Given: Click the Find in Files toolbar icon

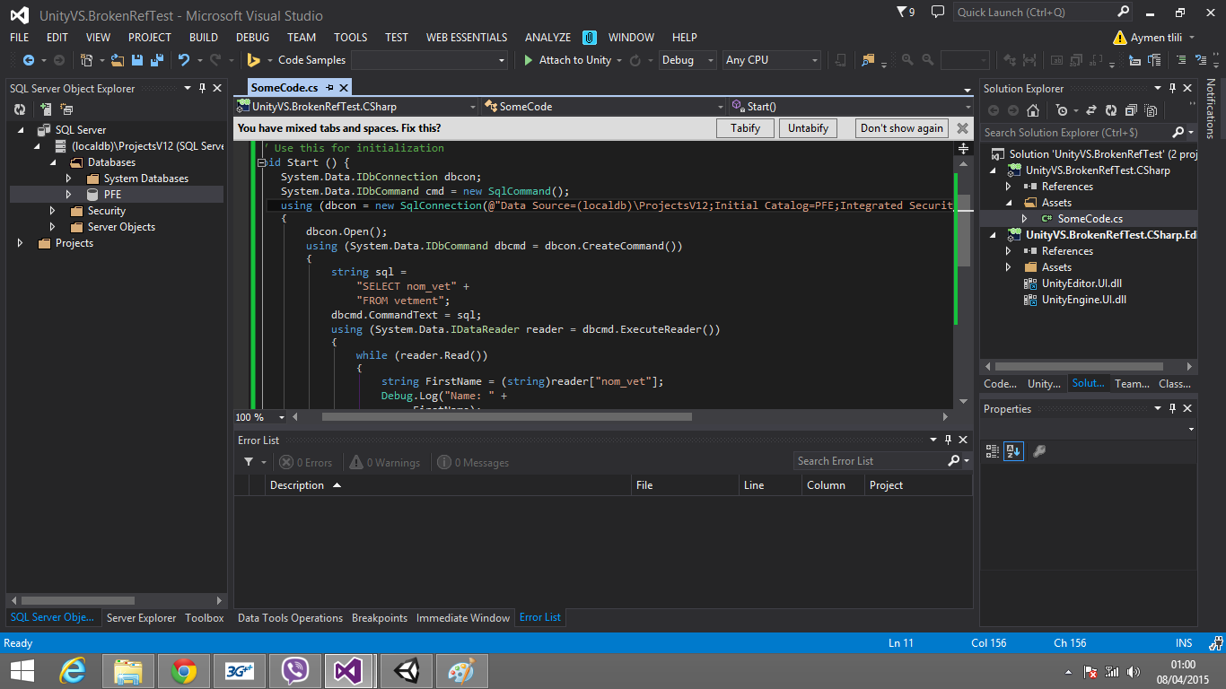Looking at the screenshot, I should (x=868, y=60).
